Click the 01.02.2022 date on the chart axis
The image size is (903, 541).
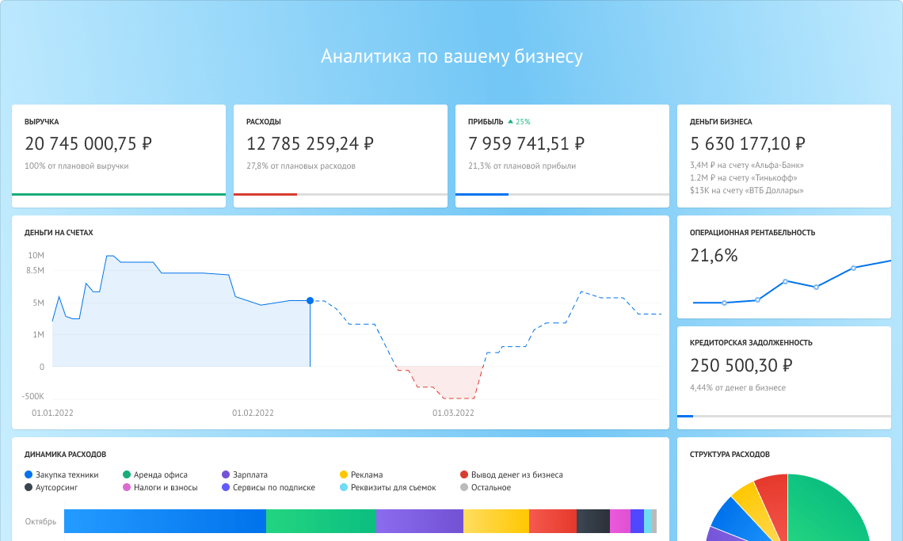pos(253,413)
